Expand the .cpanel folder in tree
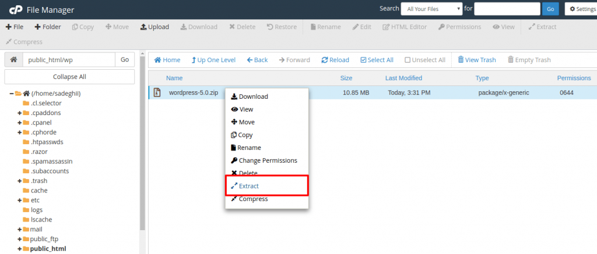 (x=19, y=123)
